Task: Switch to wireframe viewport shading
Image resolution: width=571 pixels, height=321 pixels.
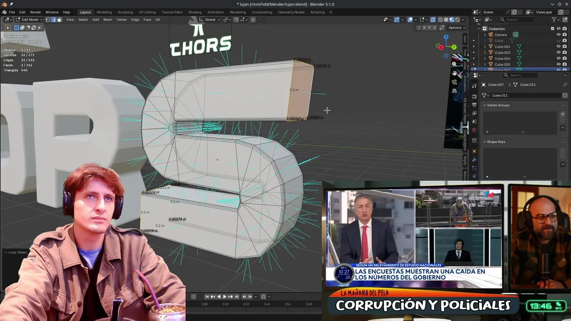Action: (x=440, y=20)
